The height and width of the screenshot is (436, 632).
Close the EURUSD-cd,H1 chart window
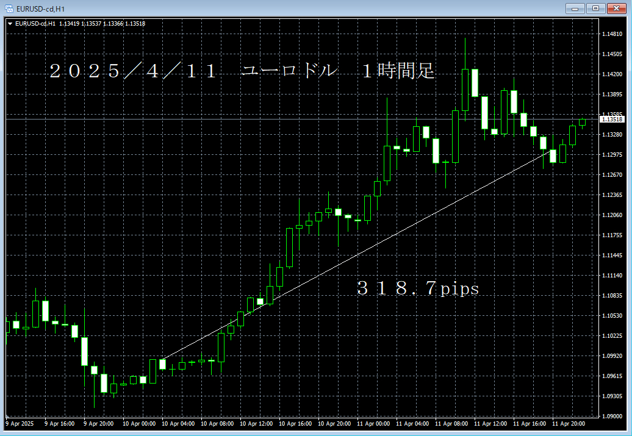616,9
